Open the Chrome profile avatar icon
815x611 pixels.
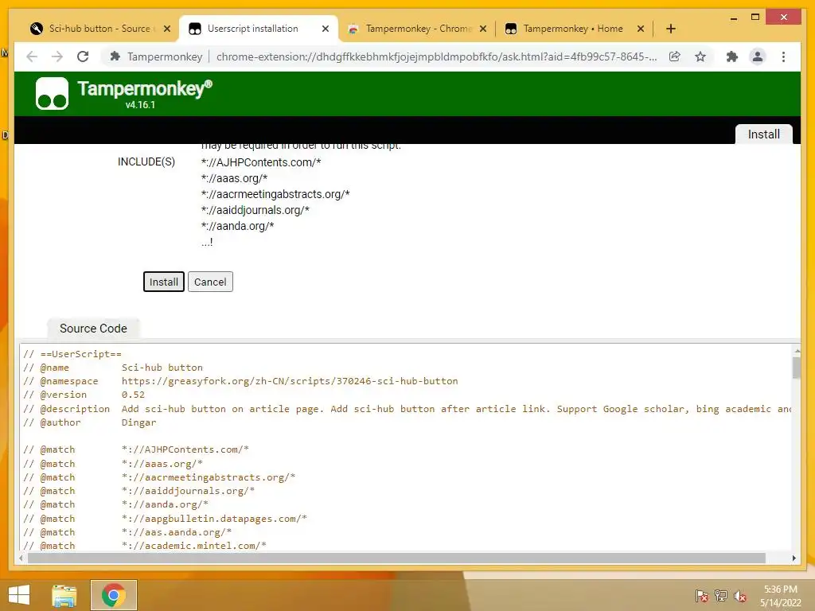point(758,56)
